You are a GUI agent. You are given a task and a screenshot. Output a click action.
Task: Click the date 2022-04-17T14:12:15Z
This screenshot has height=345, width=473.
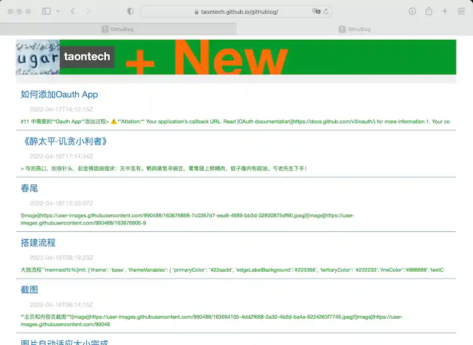[x=61, y=109]
